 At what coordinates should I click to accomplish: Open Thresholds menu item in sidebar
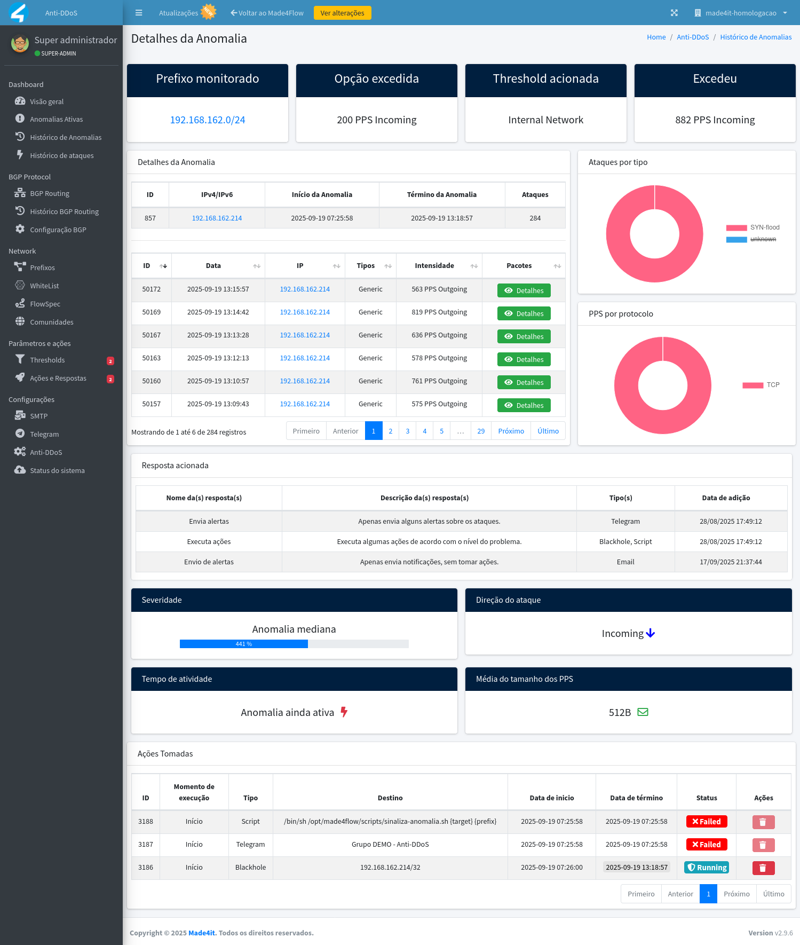(x=47, y=360)
